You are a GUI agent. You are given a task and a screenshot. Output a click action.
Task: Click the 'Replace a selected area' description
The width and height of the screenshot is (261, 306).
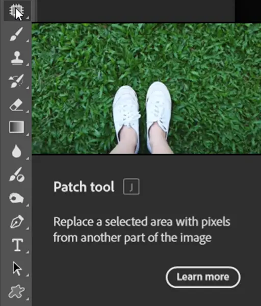tap(142, 229)
